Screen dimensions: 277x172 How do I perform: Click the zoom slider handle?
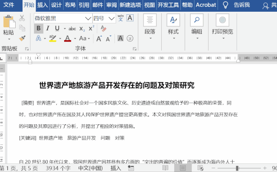coord(237,168)
